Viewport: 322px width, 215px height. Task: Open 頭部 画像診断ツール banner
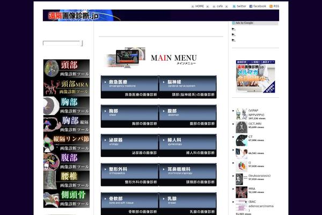click(x=67, y=68)
